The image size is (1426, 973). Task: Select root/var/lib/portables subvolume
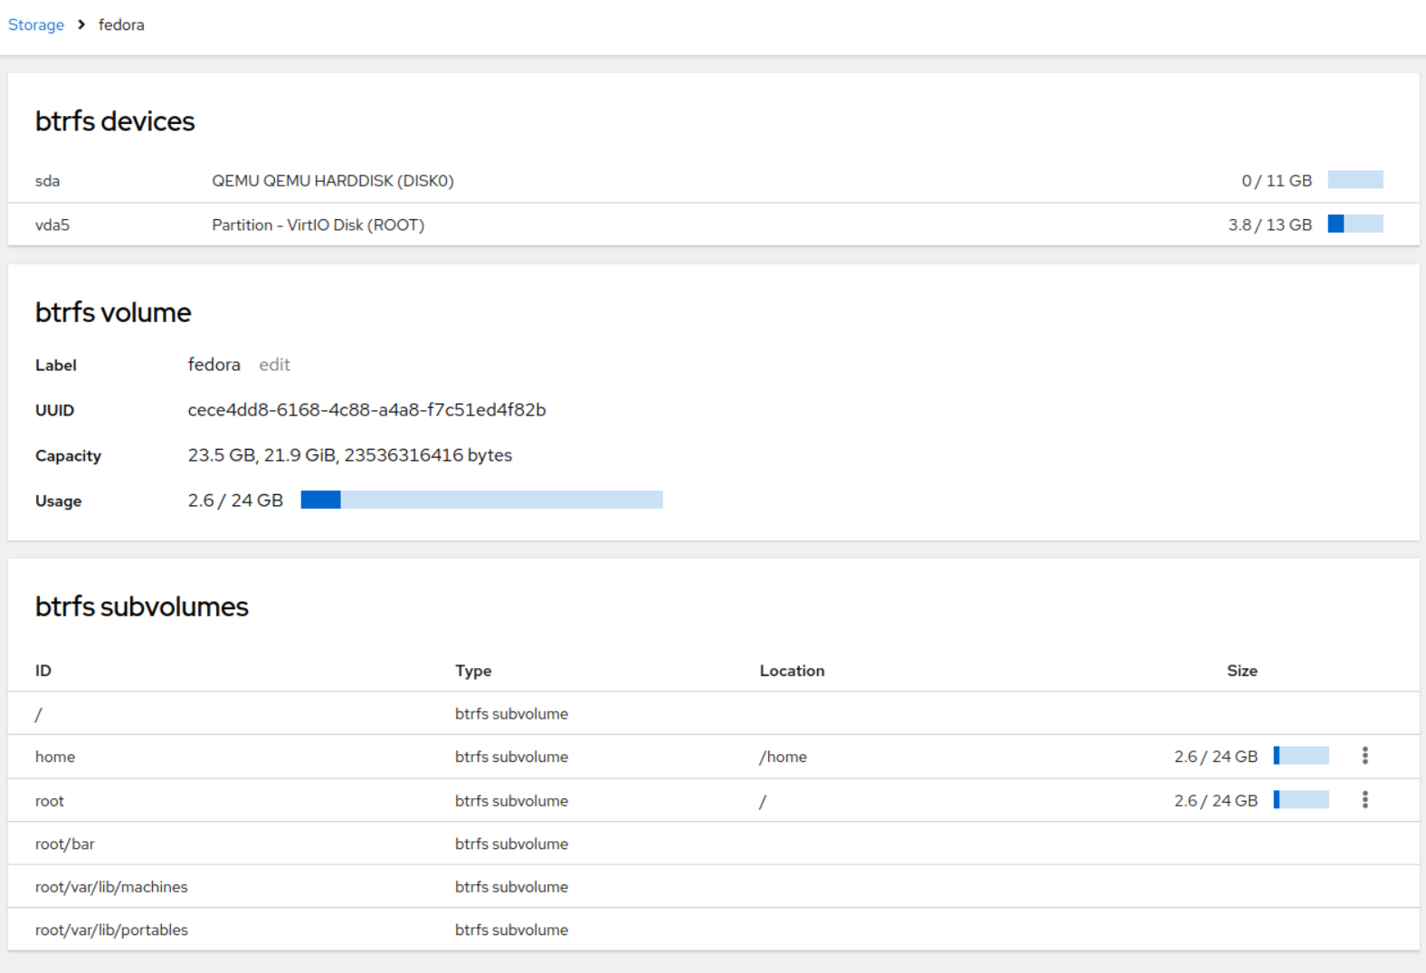coord(111,930)
